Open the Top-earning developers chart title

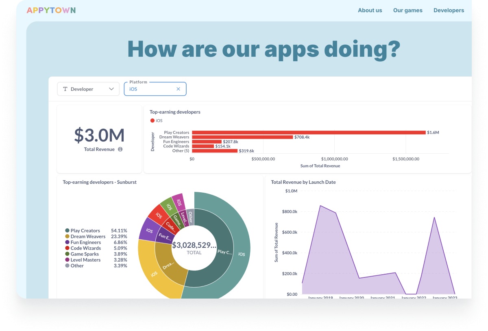coord(175,112)
